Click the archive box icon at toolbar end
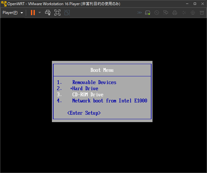Screen dimensions: 207x173 tap(202, 13)
